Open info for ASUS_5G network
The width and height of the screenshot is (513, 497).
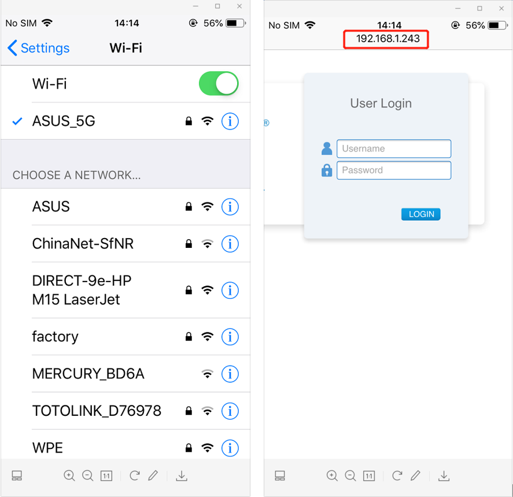click(230, 121)
